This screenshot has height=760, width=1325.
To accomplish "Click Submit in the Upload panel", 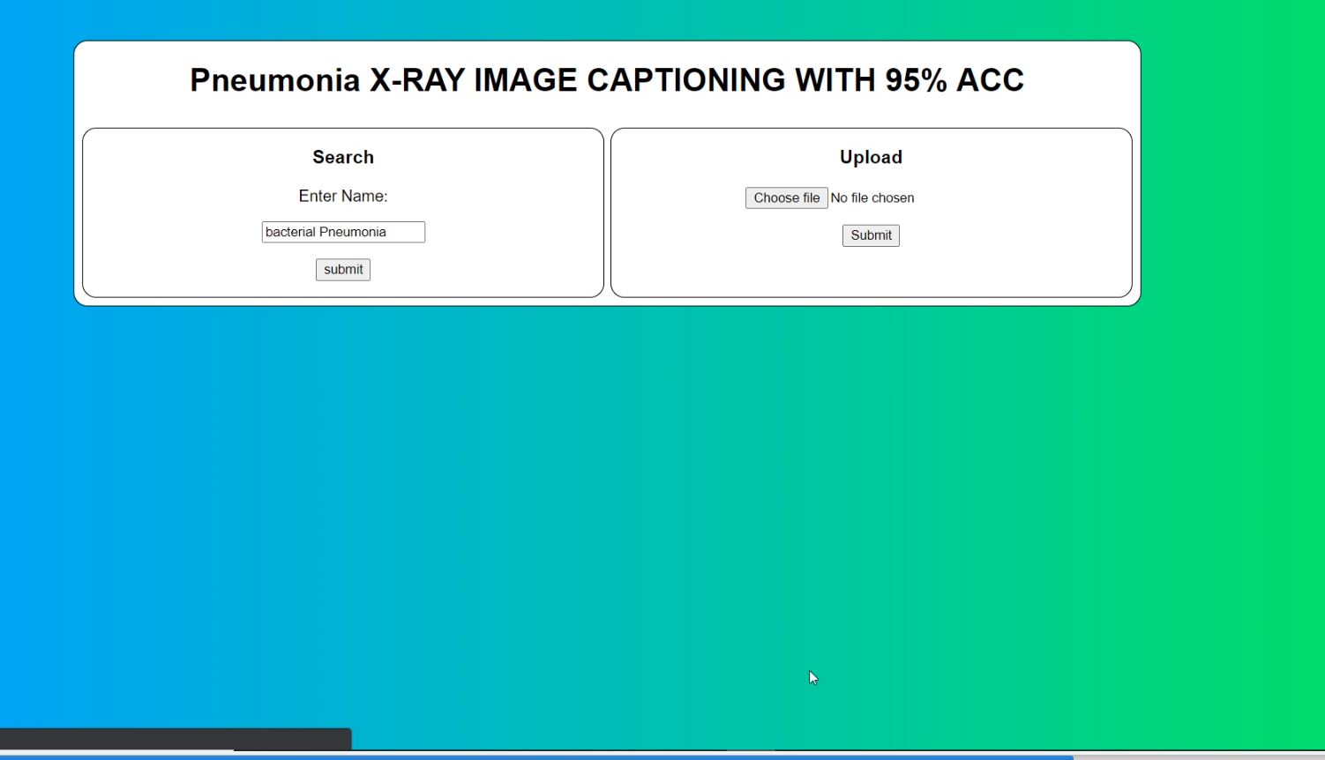I will pyautogui.click(x=870, y=235).
